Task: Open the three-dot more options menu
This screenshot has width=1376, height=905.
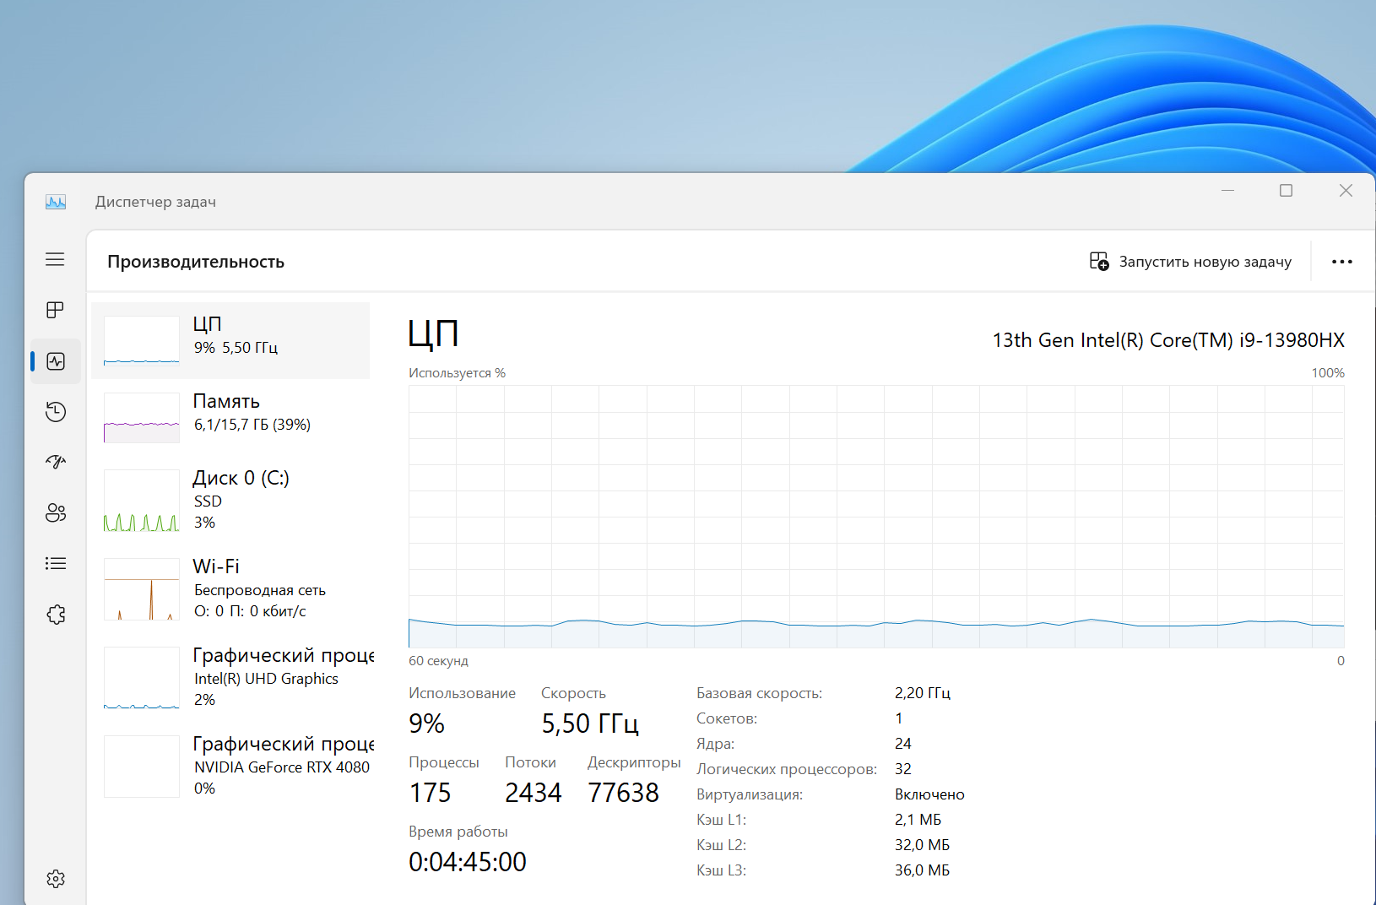Action: (1342, 262)
